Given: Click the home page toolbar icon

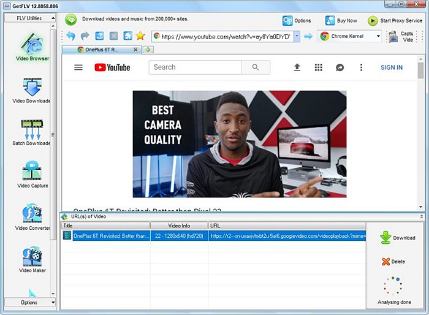Looking at the screenshot, I should pos(127,36).
